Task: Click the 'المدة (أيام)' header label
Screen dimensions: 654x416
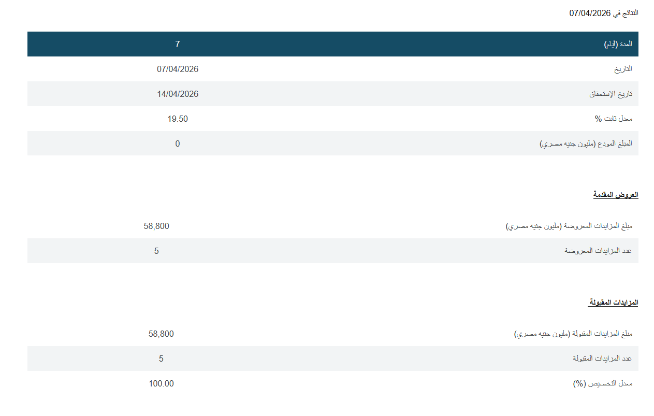Action: point(618,45)
